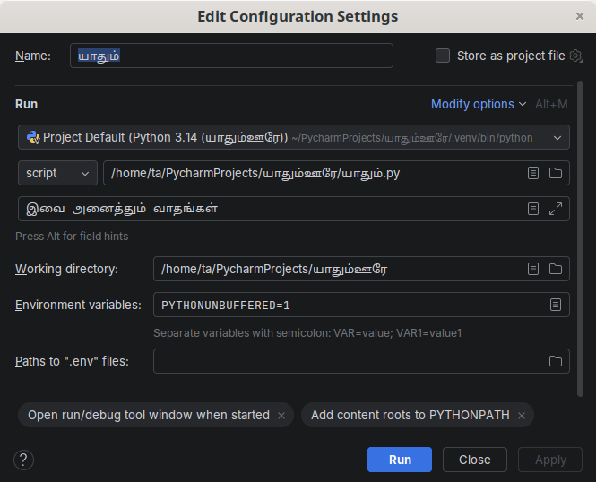Focus the Name input field
Viewport: 596px width, 482px height.
coord(231,56)
